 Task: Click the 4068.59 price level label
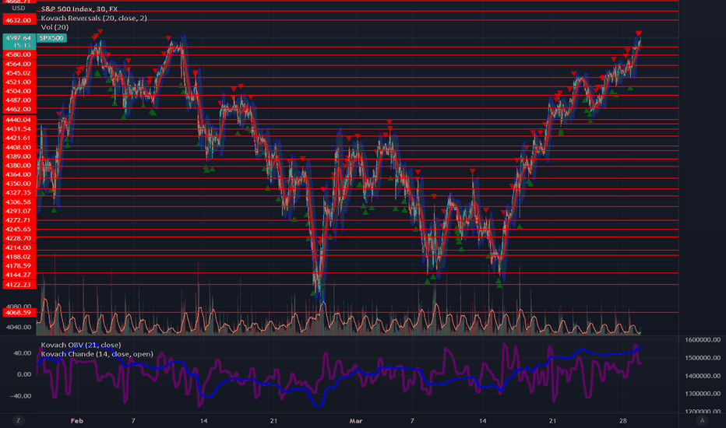tap(19, 313)
